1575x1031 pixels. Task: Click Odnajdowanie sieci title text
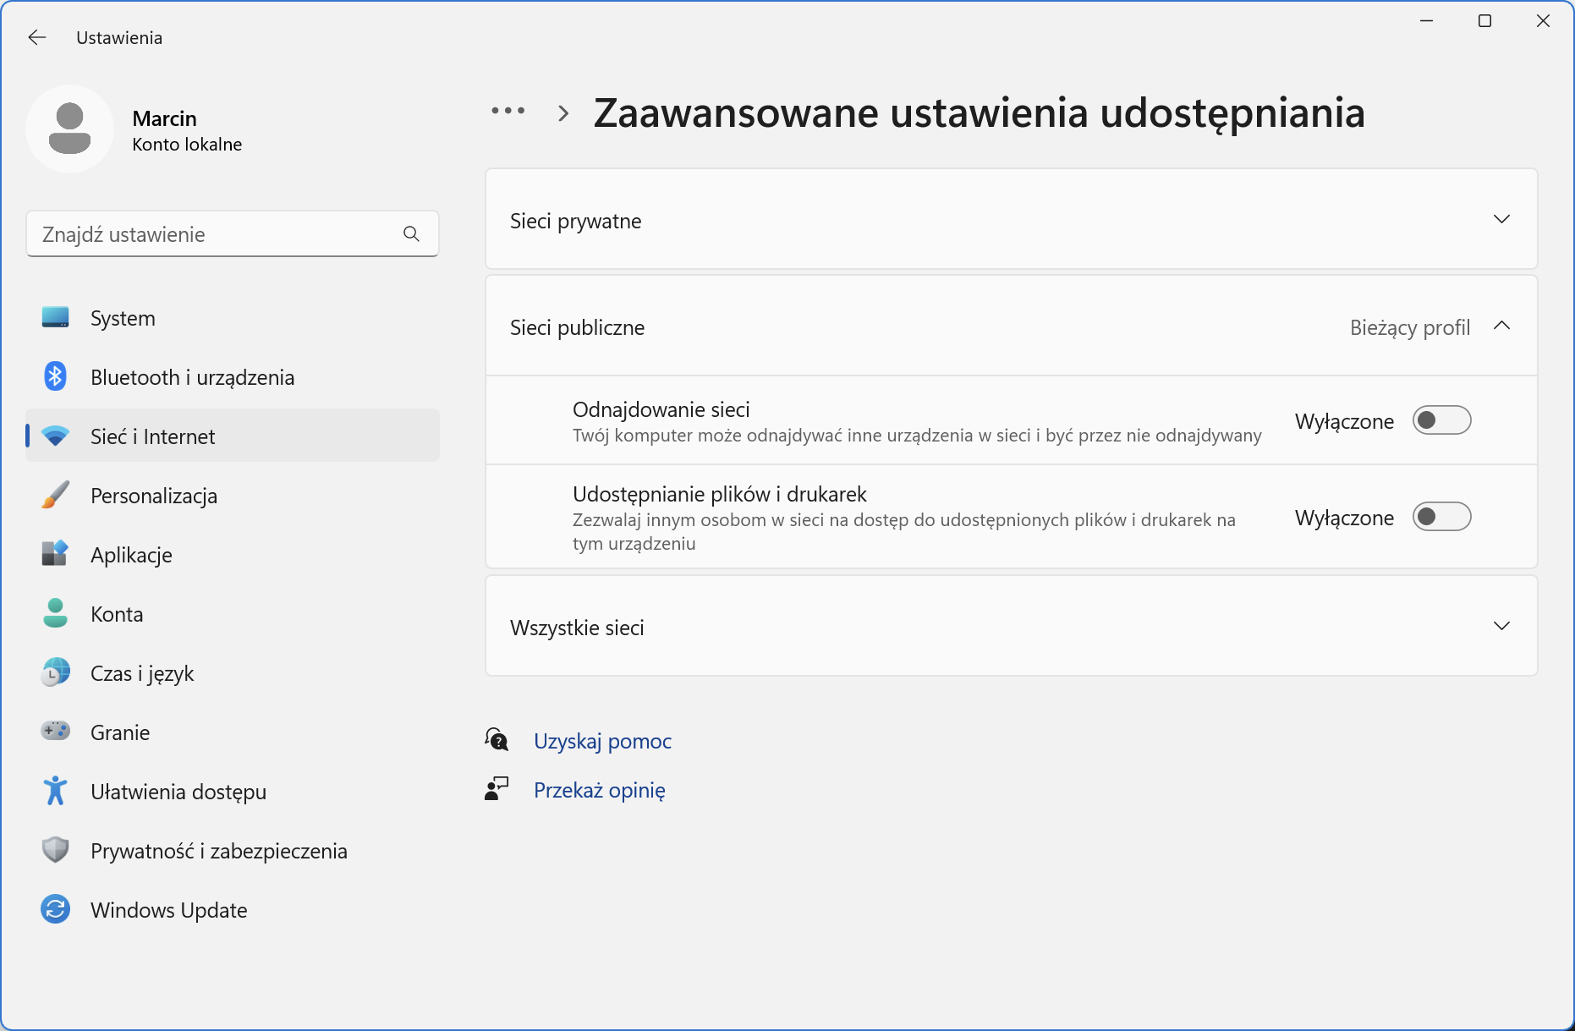pos(661,409)
